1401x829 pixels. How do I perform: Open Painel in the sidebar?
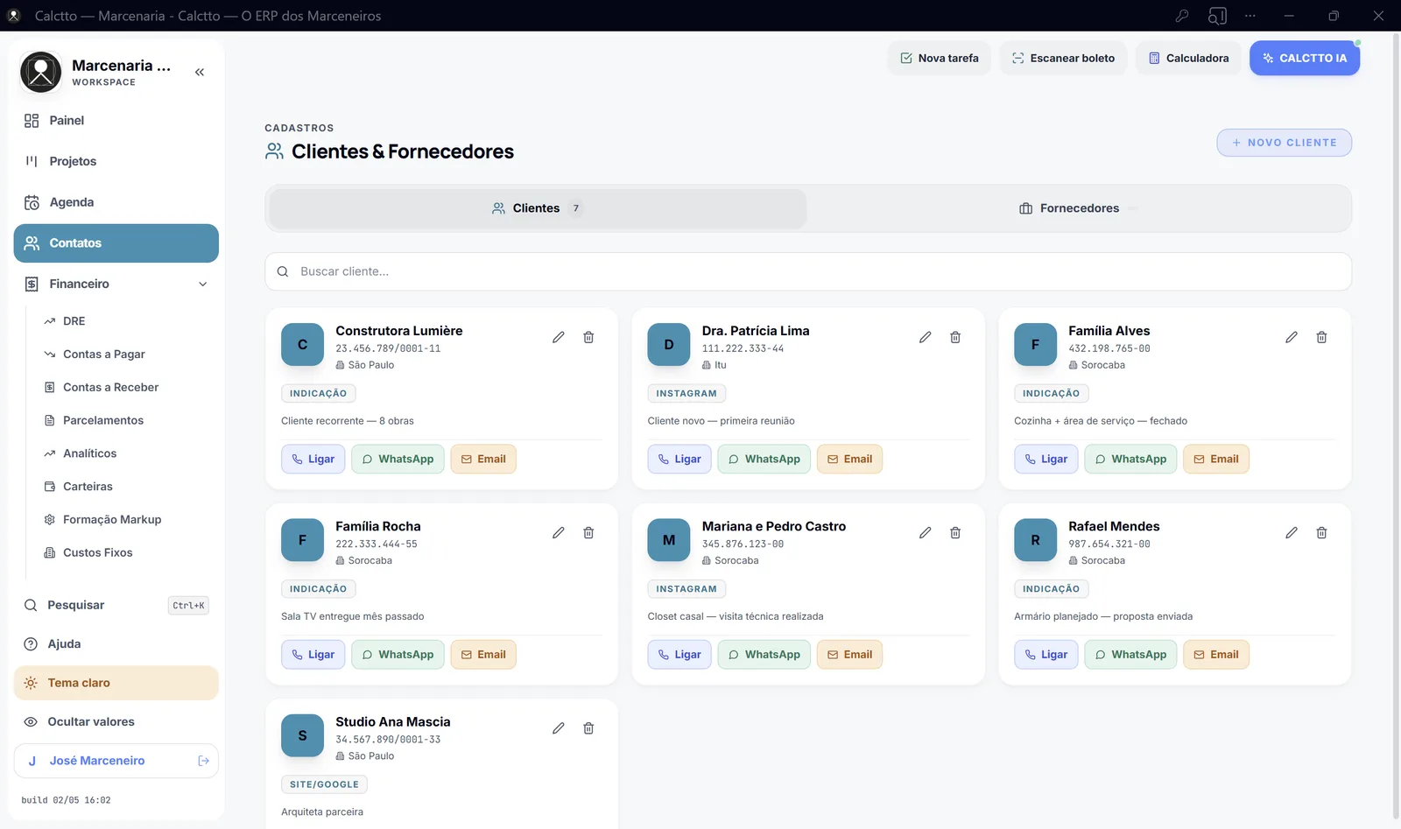pyautogui.click(x=116, y=121)
